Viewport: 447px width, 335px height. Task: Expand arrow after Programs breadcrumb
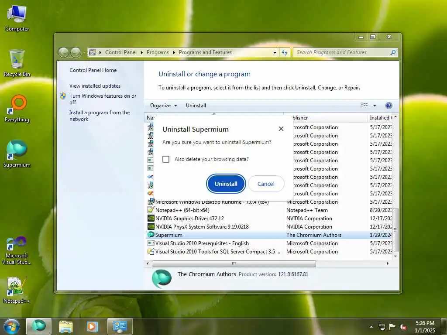tap(174, 52)
